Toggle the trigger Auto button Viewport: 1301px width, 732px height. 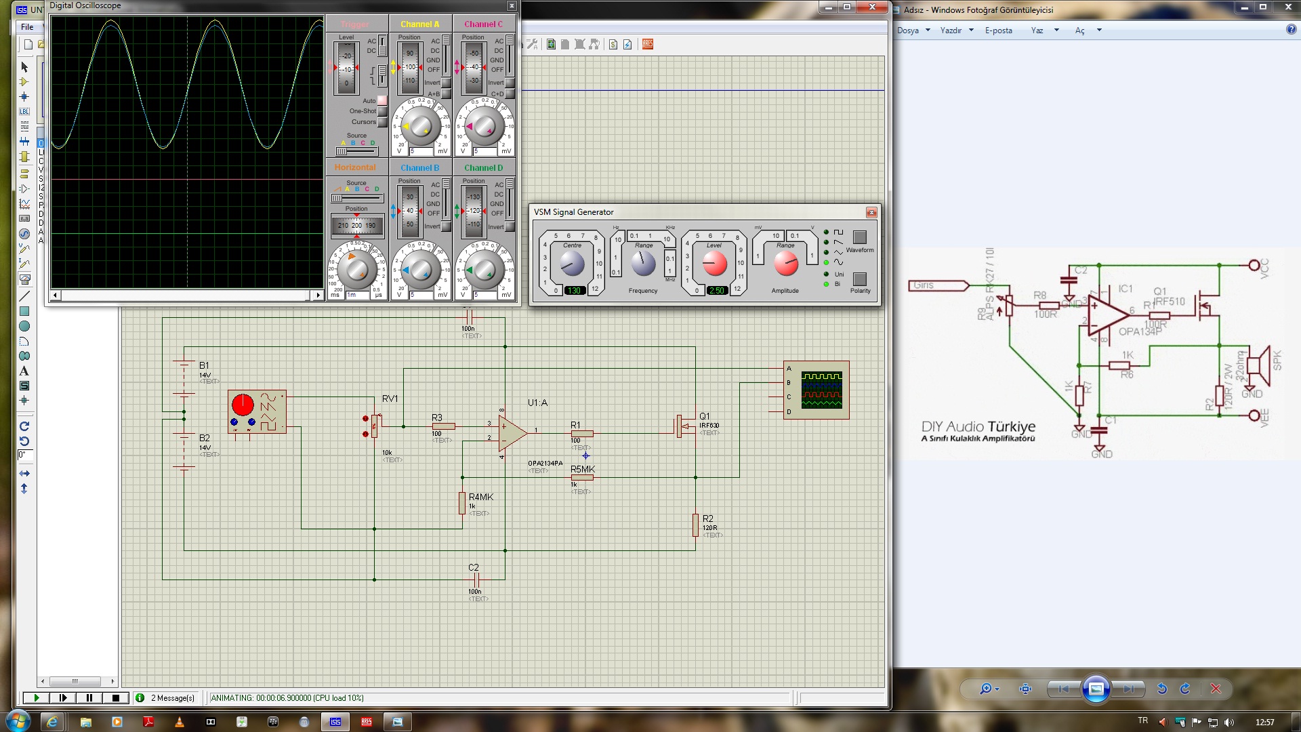382,100
